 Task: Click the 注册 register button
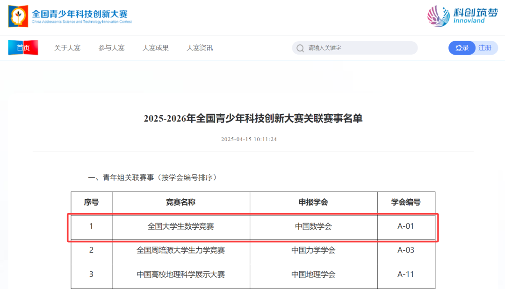(x=485, y=48)
